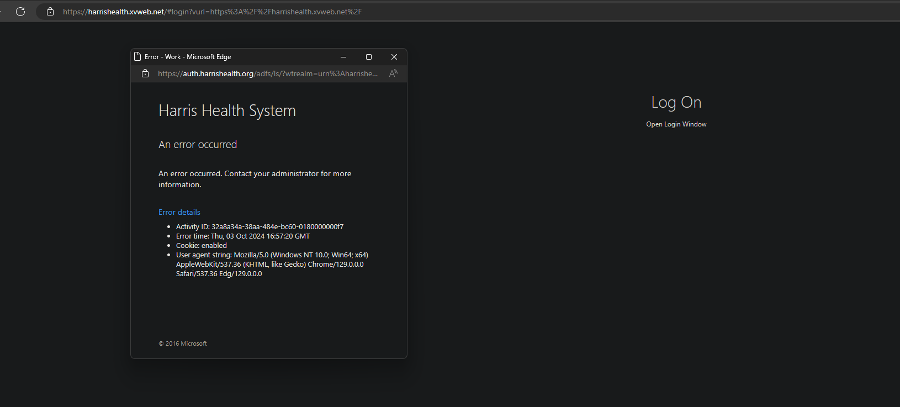Click the Harris Health System title

[227, 110]
